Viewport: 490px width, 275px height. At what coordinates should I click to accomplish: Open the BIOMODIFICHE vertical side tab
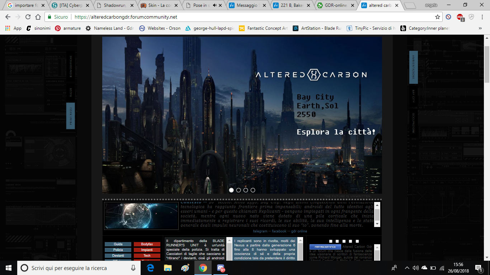pyautogui.click(x=71, y=67)
